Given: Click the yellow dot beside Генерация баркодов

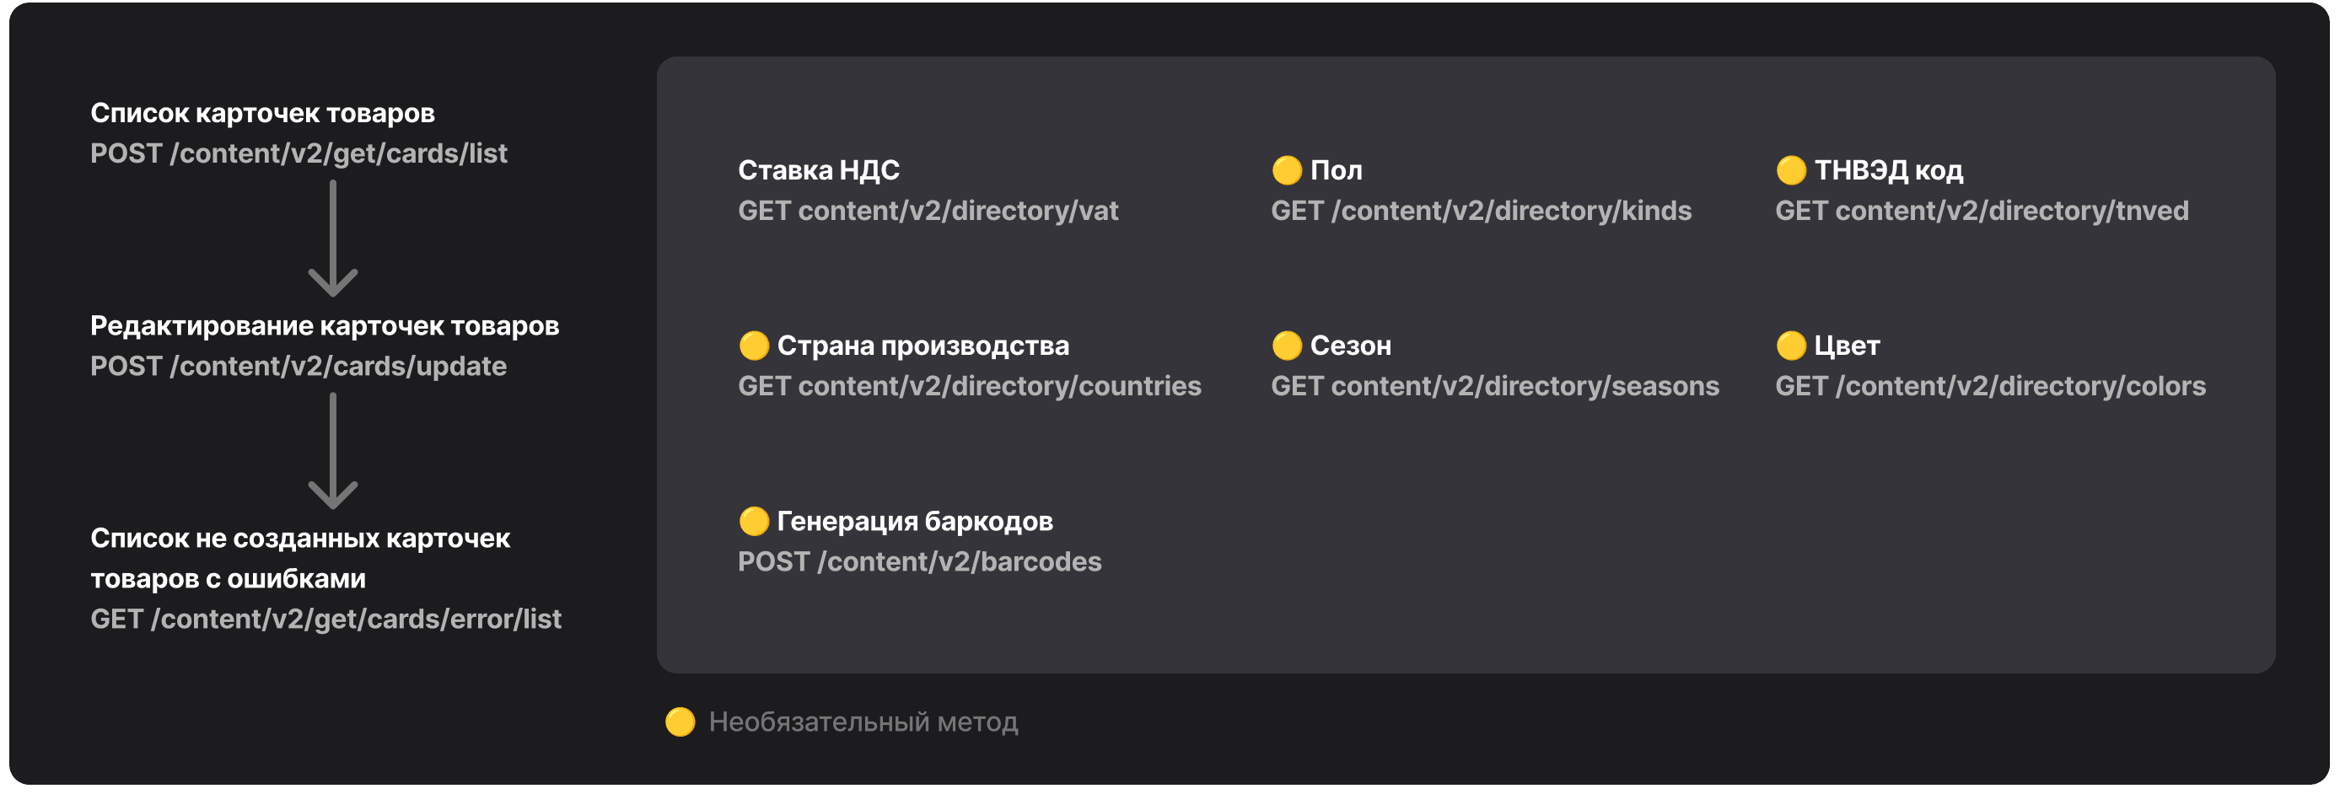Looking at the screenshot, I should (x=753, y=522).
